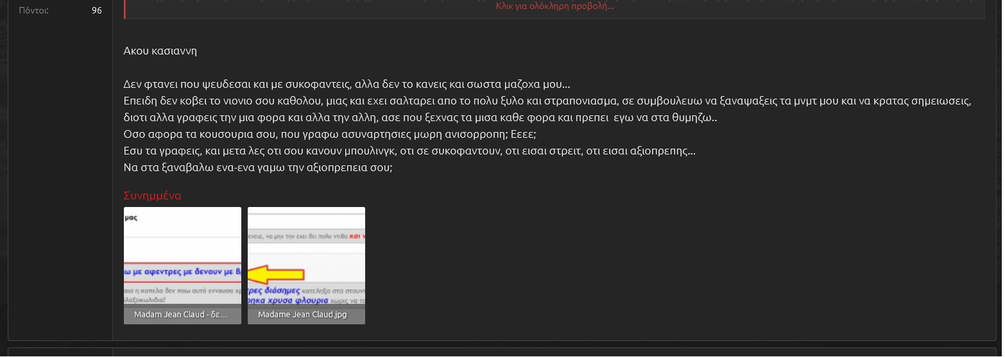The height and width of the screenshot is (357, 1005).
Task: Click the points value 96
Action: click(96, 10)
